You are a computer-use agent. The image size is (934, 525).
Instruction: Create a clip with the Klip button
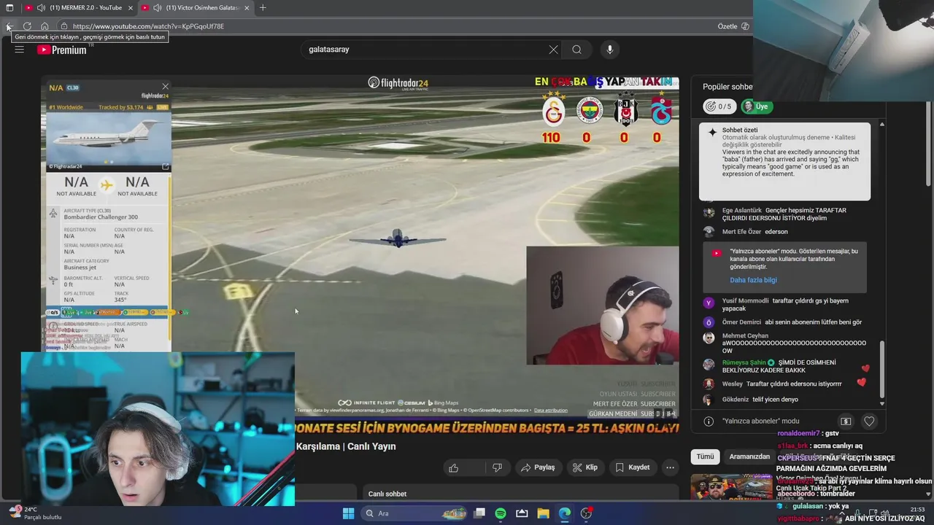[584, 467]
